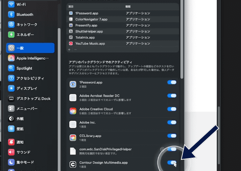Screen dimensions: 241x171
Task: Select ディスプレイ in the sidebar
Action: [x=28, y=88]
